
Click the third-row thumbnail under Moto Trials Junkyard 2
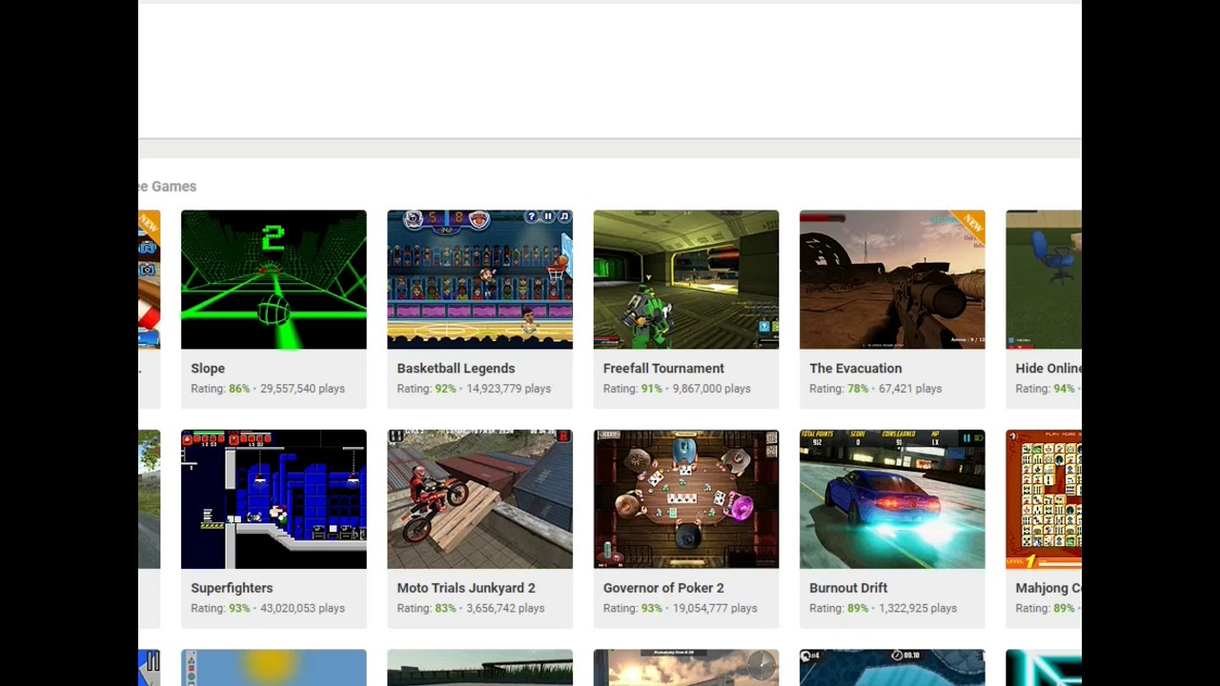[x=479, y=668]
